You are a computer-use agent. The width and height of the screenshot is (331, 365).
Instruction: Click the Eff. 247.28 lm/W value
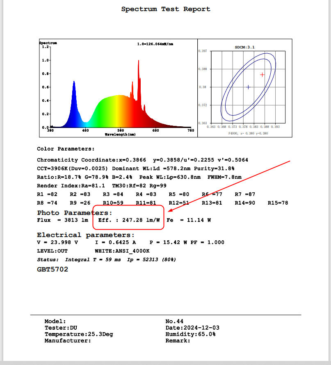[x=129, y=220]
